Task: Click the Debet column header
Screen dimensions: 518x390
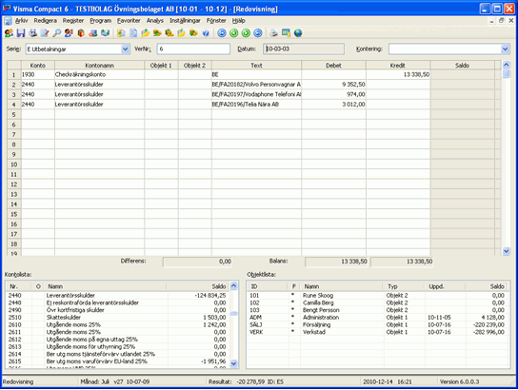Action: coord(333,66)
